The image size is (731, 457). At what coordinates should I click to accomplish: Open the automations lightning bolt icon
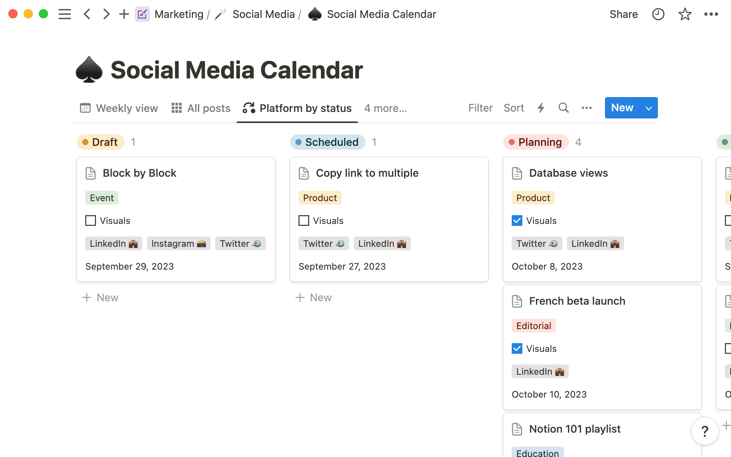[541, 108]
